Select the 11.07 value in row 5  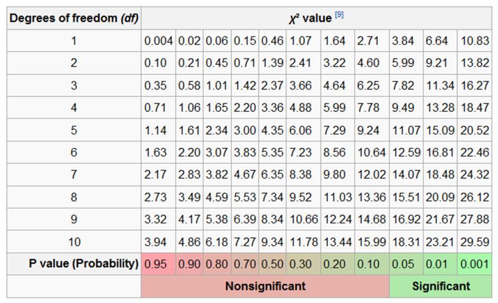point(406,130)
